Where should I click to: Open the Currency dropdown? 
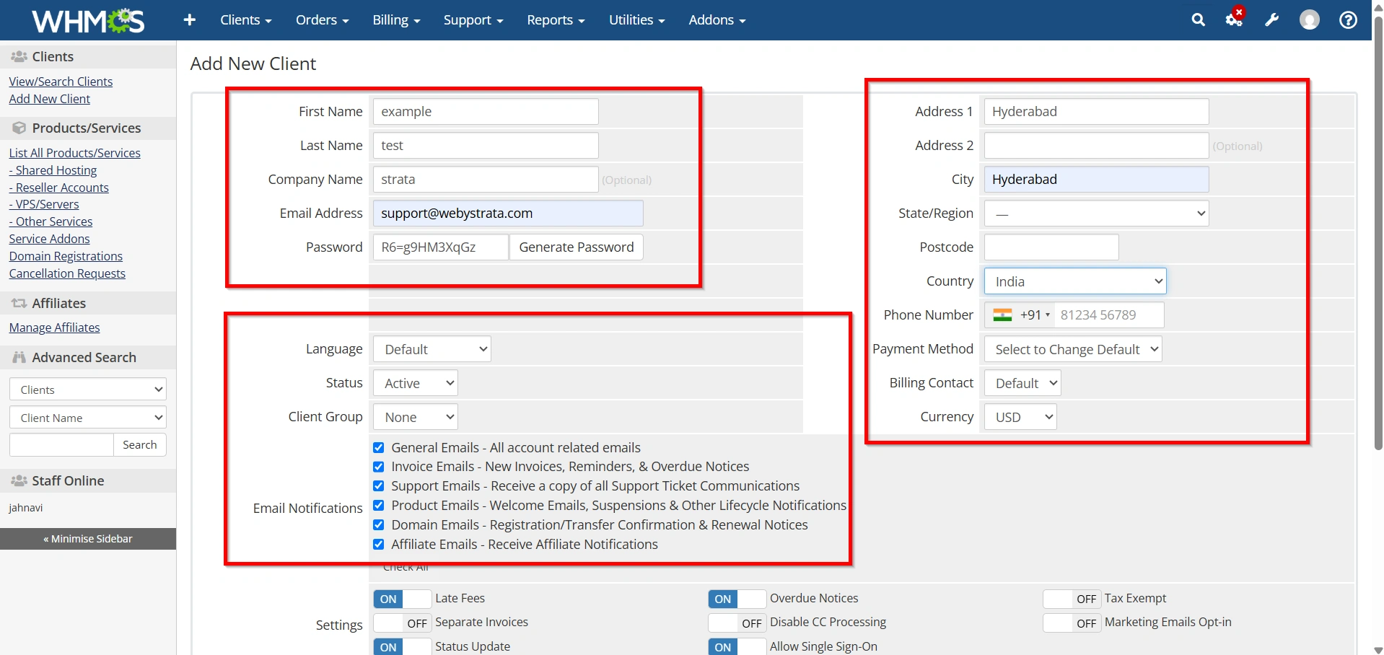(1020, 417)
